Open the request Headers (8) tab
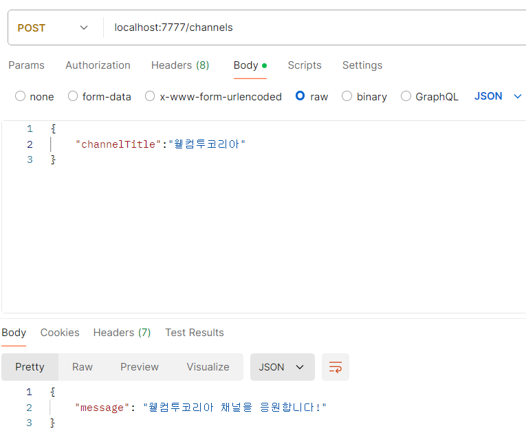 180,65
